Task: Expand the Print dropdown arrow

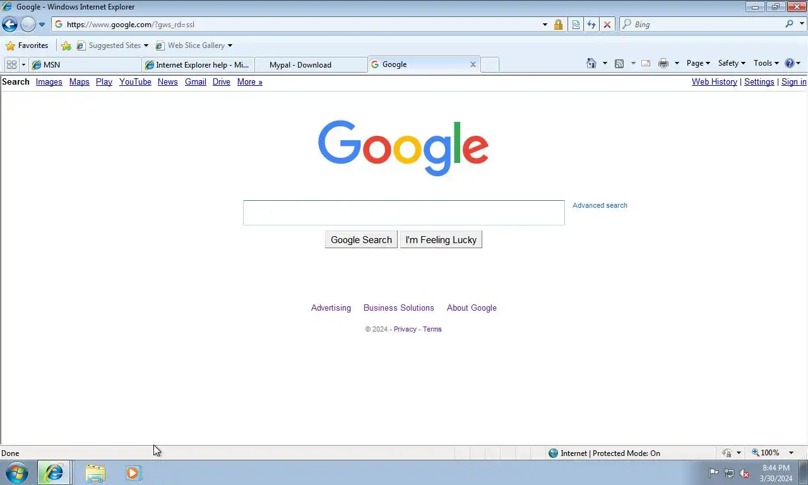Action: [677, 63]
